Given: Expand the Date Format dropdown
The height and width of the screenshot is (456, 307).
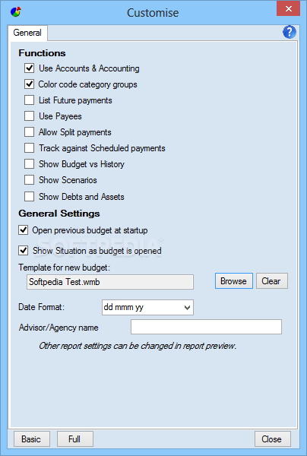Looking at the screenshot, I should 147,307.
